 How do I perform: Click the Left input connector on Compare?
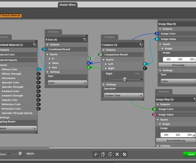(145, 64)
